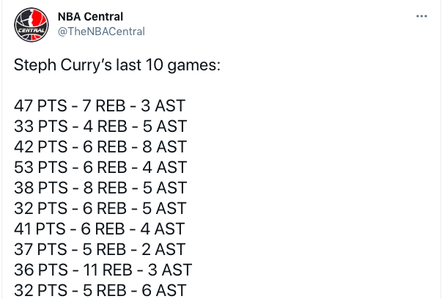Screen dimensions: 447x299
Task: Click the "2 AST" value
Action: click(163, 249)
